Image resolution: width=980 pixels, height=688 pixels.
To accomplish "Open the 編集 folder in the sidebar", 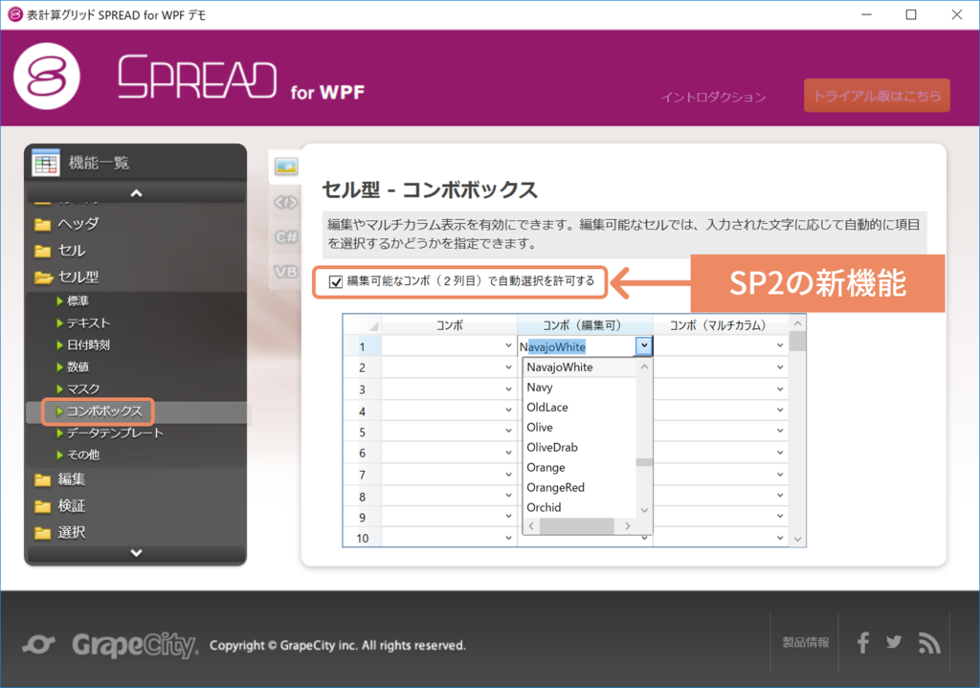I will point(60,479).
